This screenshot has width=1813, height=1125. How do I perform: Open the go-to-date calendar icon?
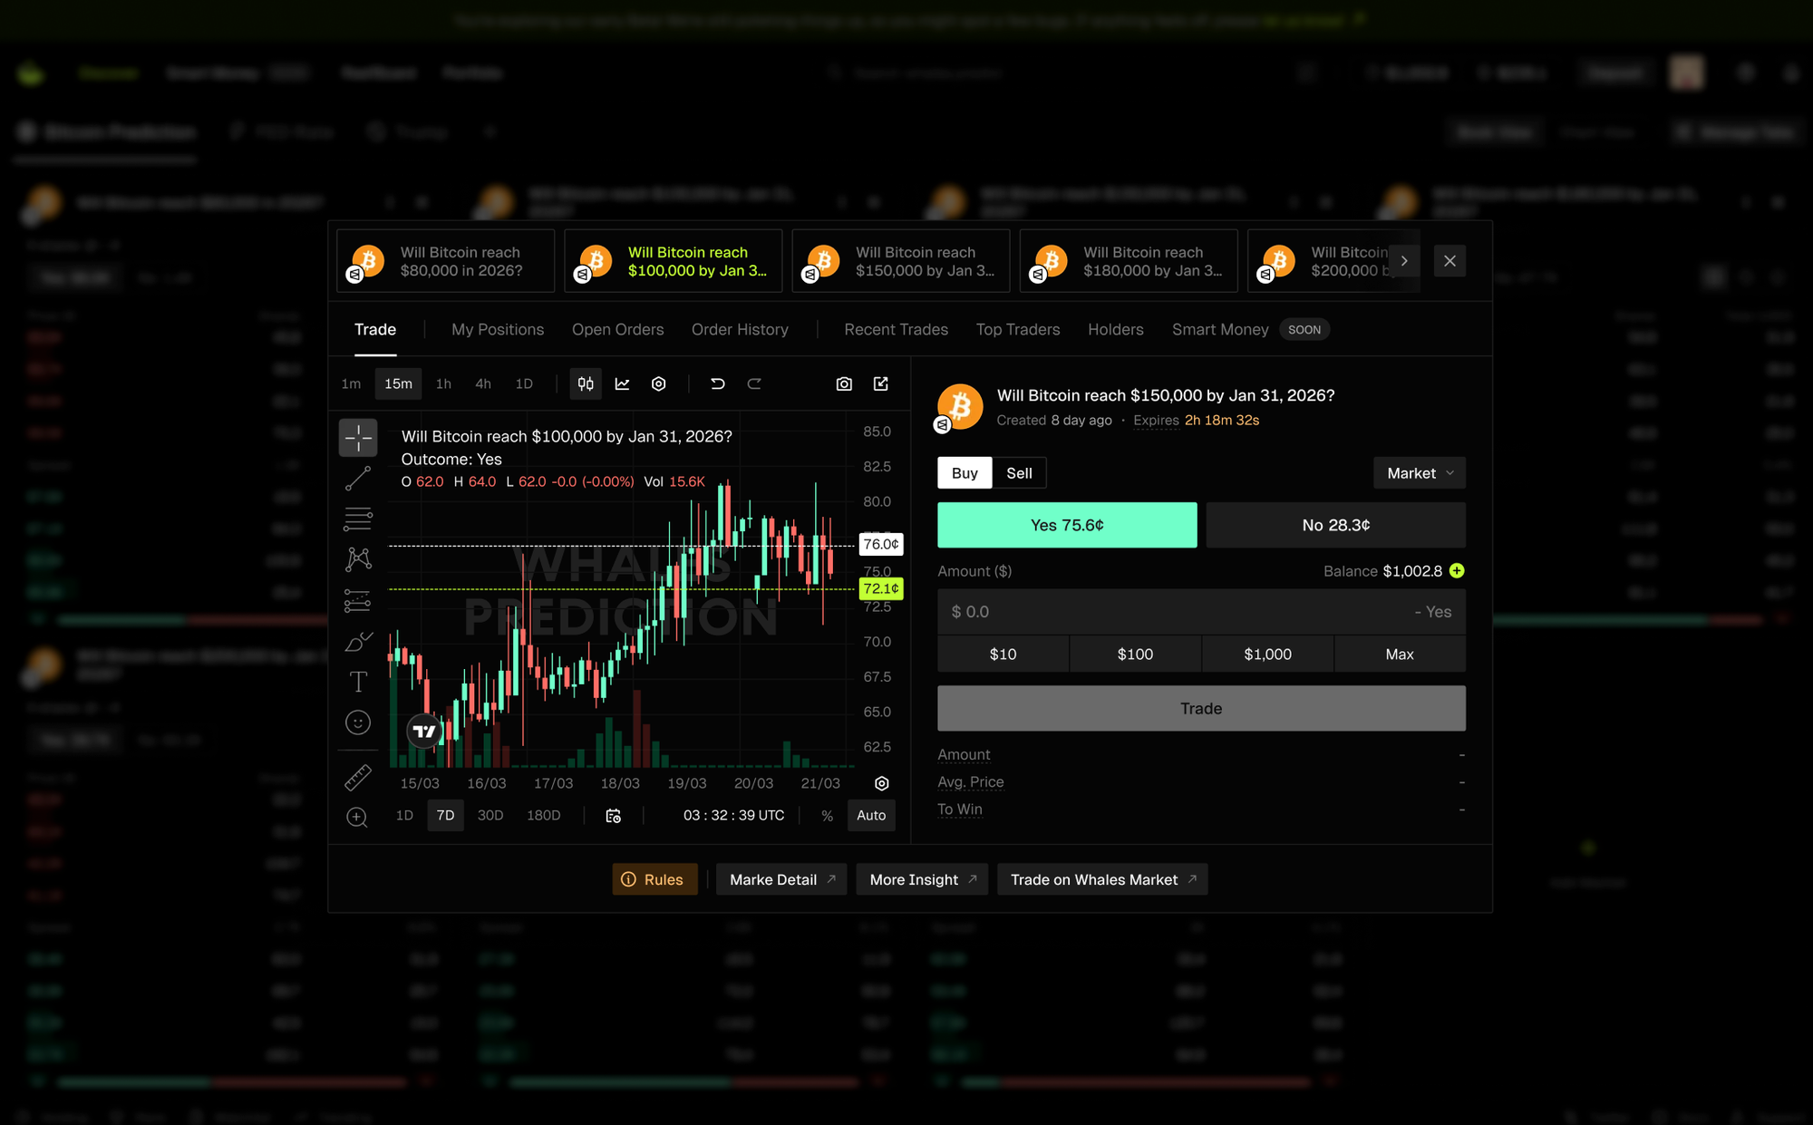(x=613, y=815)
